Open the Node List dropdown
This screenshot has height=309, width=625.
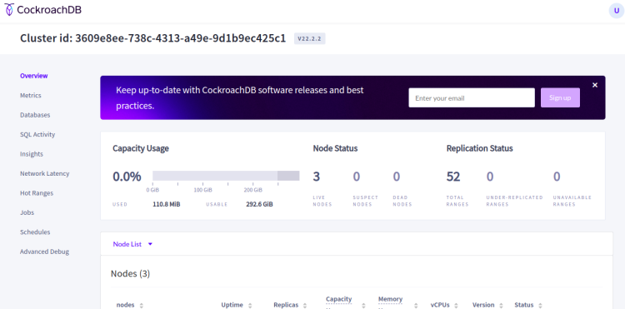point(132,244)
